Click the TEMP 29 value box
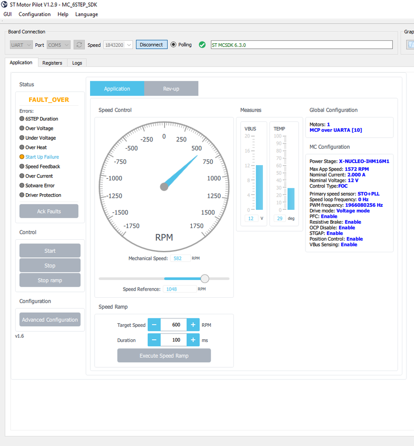The image size is (414, 446). click(x=280, y=218)
